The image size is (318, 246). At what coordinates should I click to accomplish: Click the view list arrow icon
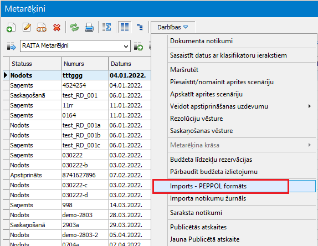click(11, 46)
